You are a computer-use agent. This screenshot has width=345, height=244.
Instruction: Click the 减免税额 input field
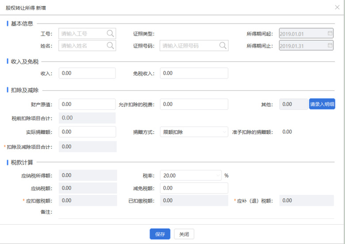pyautogui.click(x=194, y=188)
